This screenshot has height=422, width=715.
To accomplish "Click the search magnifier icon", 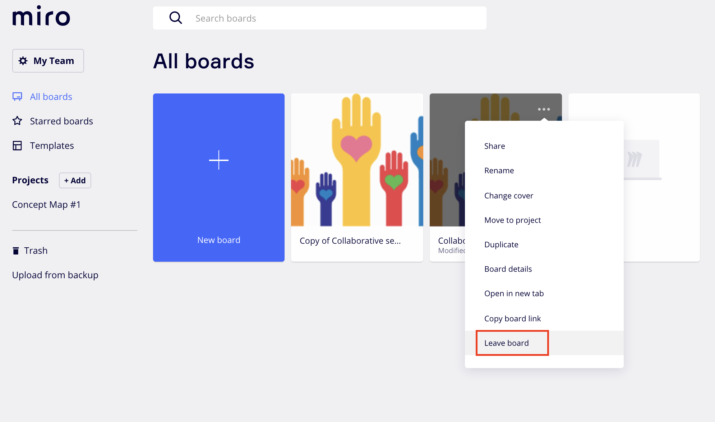I will pos(176,18).
